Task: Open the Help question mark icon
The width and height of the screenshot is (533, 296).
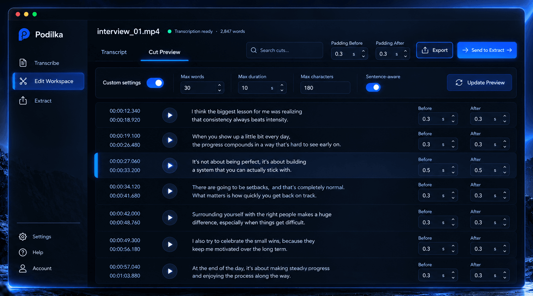Action: tap(23, 252)
